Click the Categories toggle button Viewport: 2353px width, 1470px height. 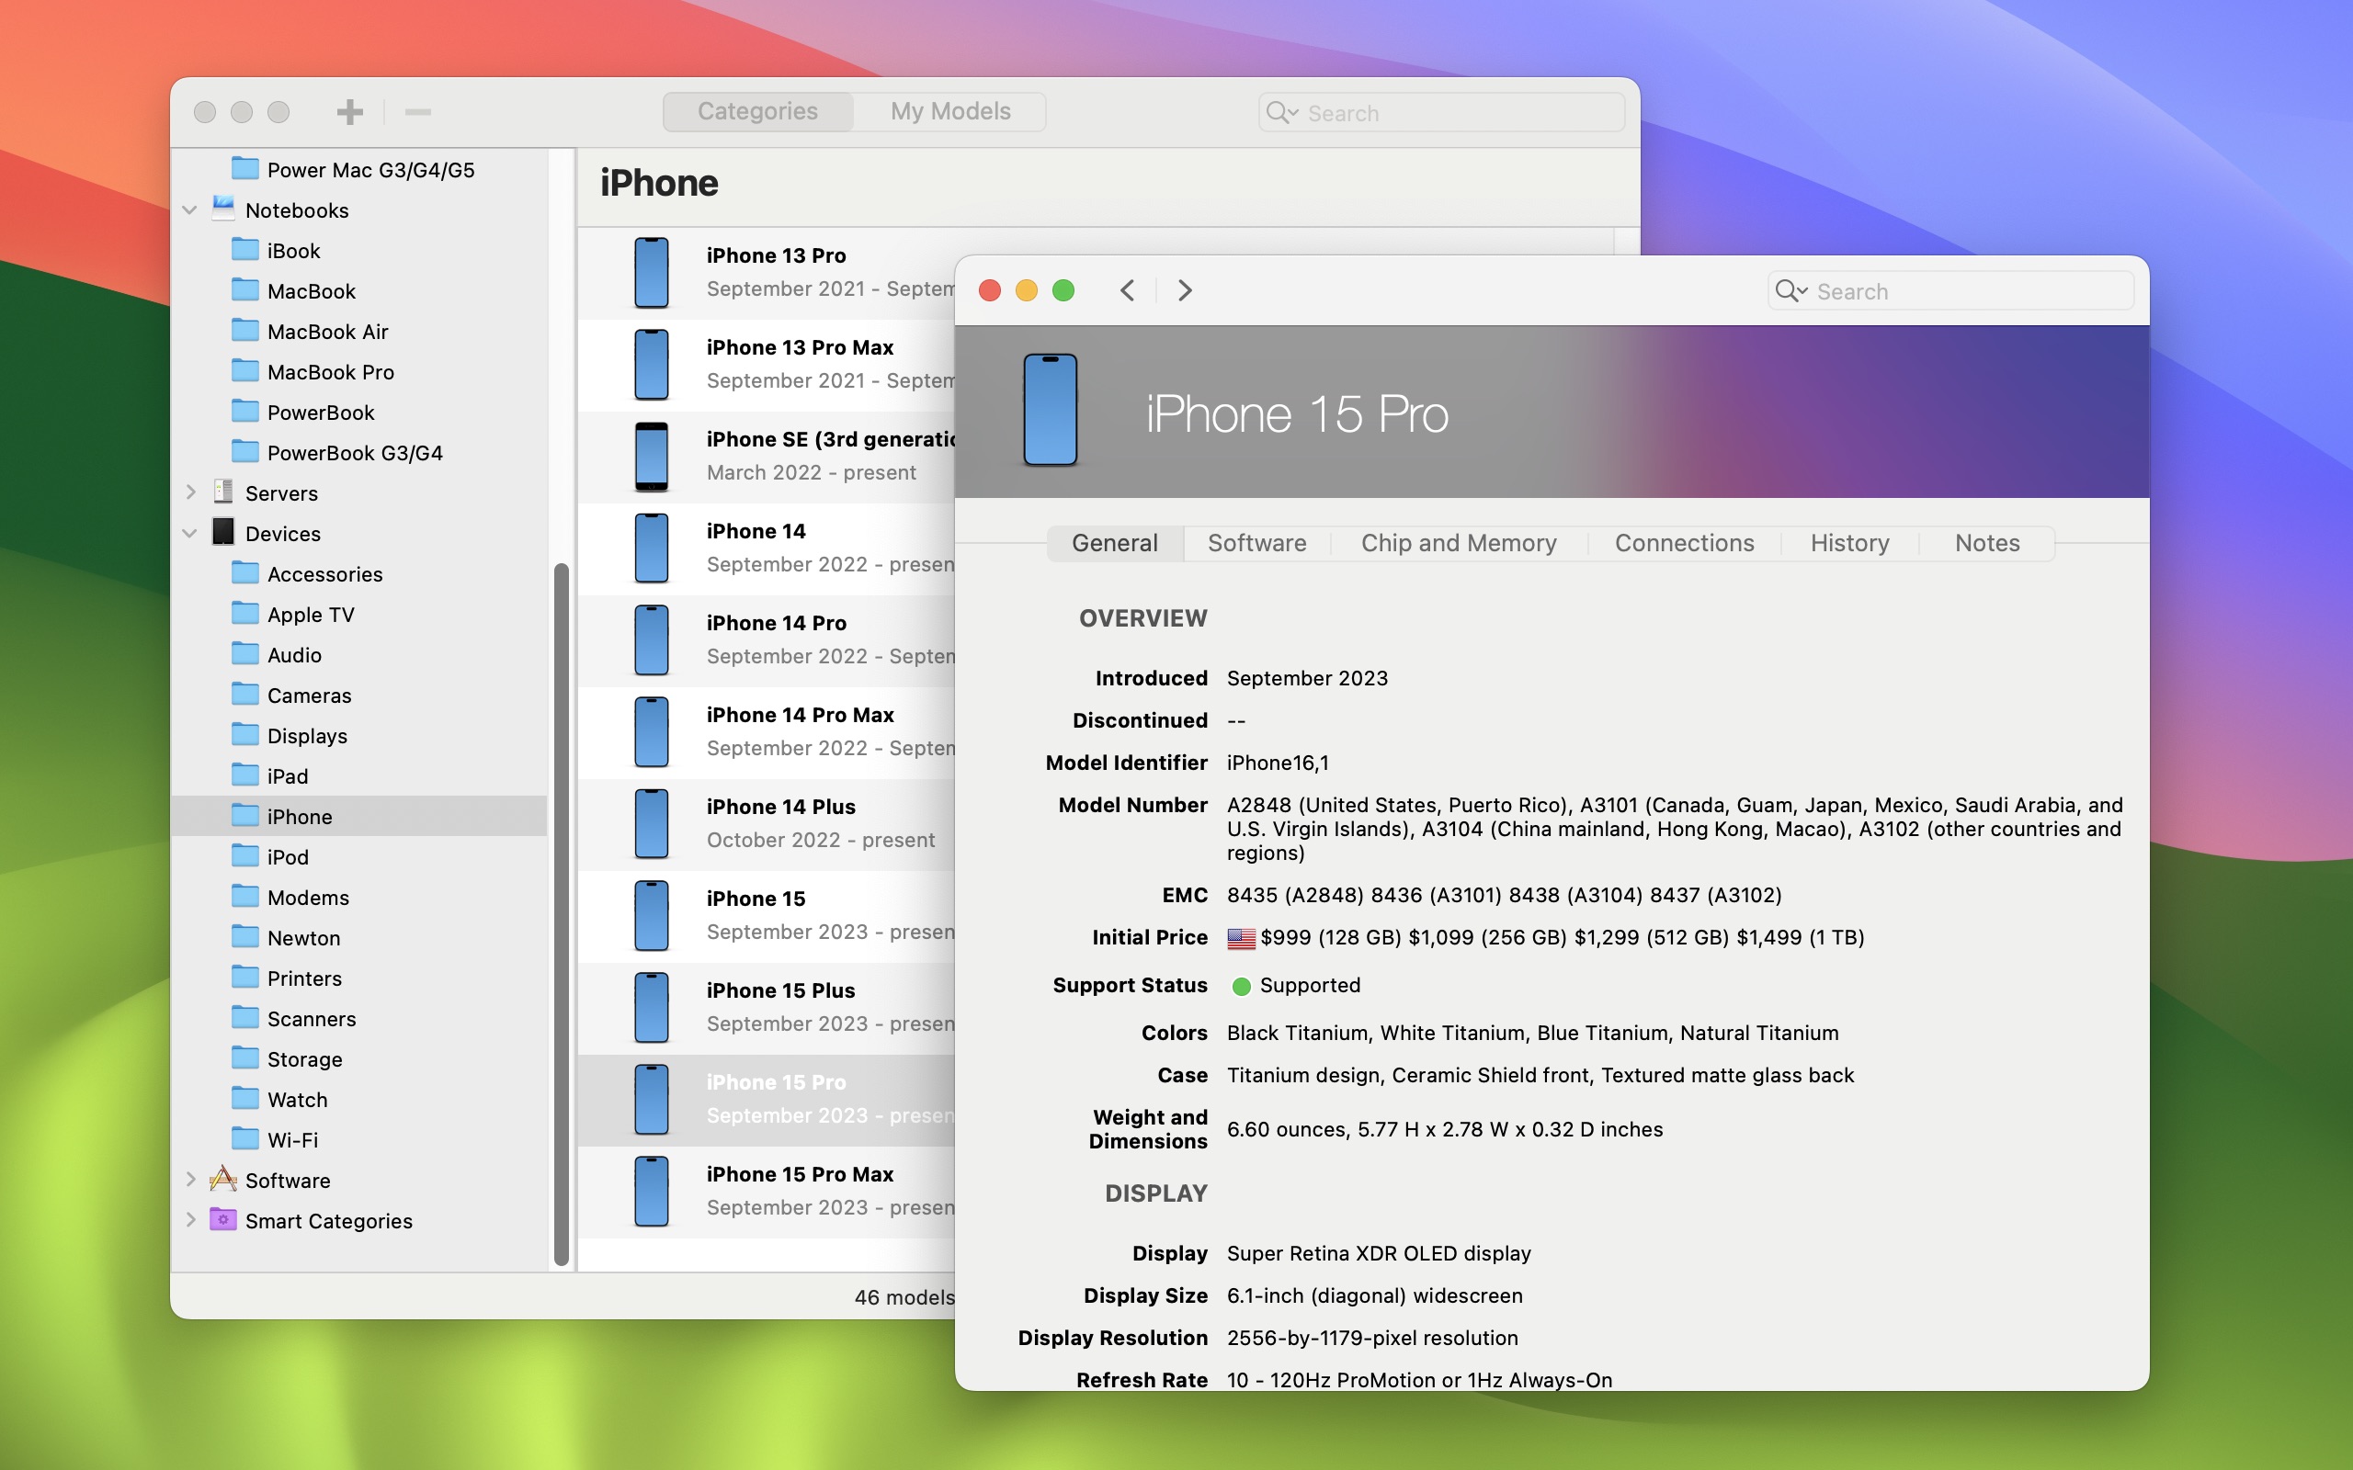pos(759,112)
